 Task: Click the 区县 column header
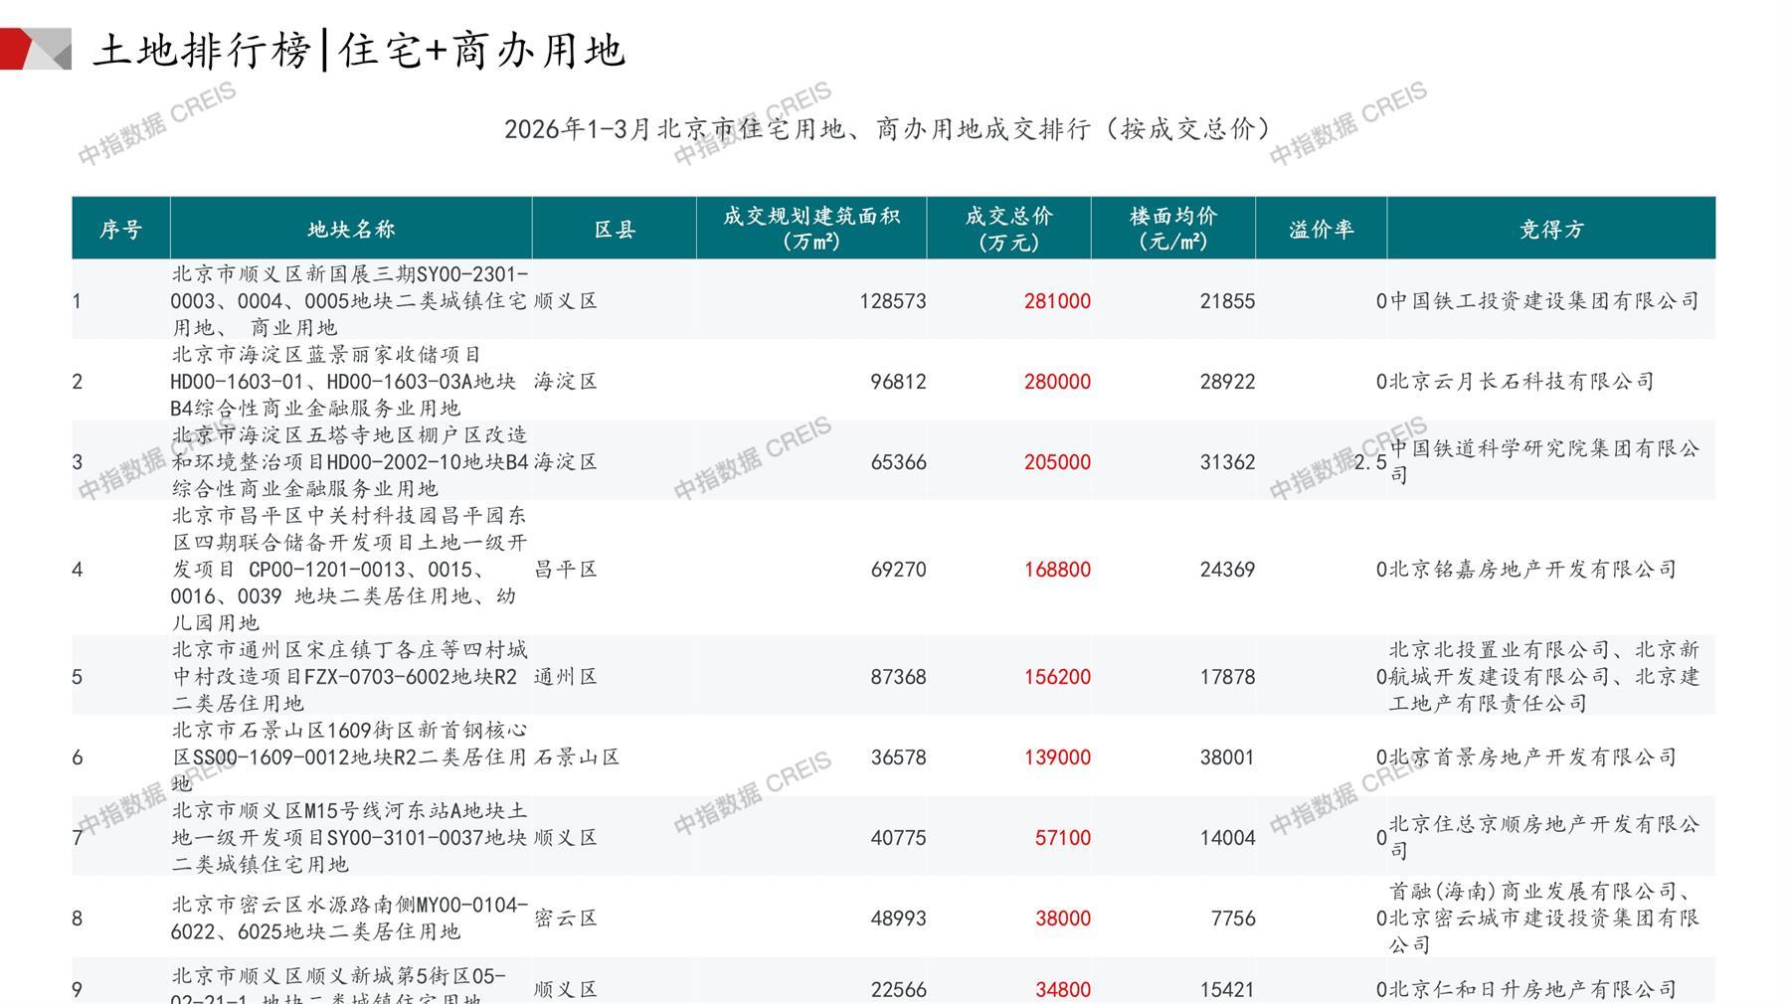click(x=615, y=230)
